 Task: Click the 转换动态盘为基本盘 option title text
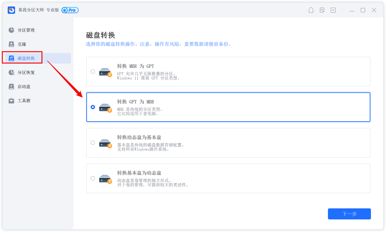139,137
